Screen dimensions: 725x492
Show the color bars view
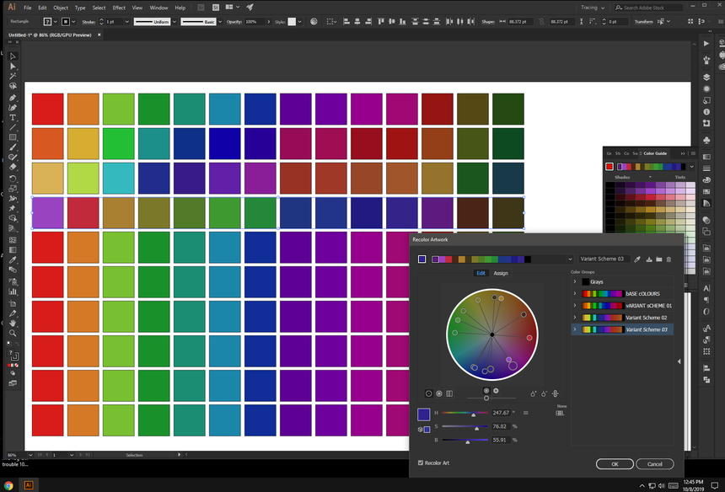click(449, 393)
